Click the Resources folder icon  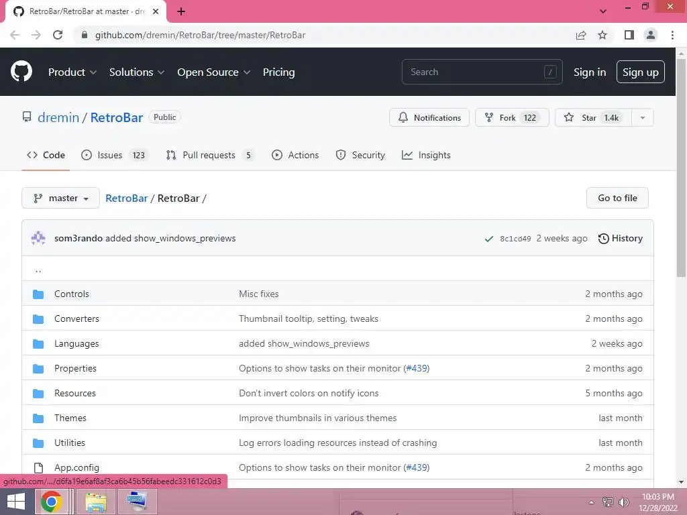(38, 393)
